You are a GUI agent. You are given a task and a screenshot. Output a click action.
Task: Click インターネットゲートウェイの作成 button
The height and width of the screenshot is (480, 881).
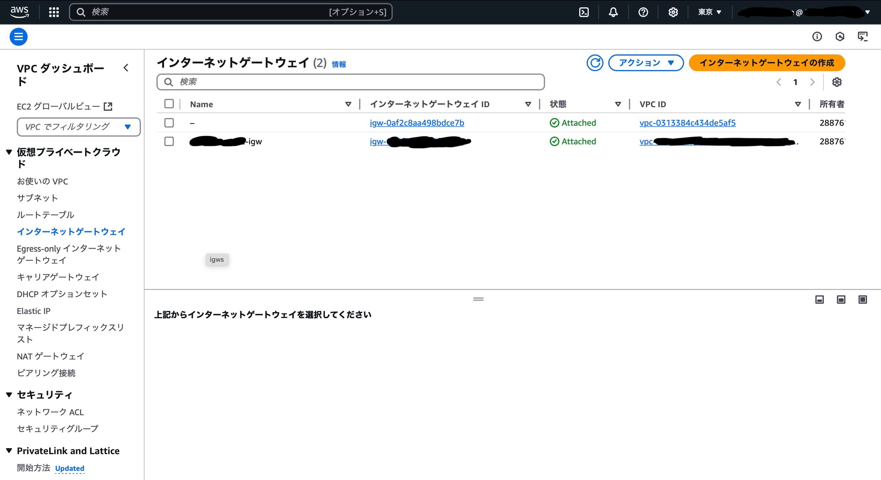pyautogui.click(x=766, y=63)
